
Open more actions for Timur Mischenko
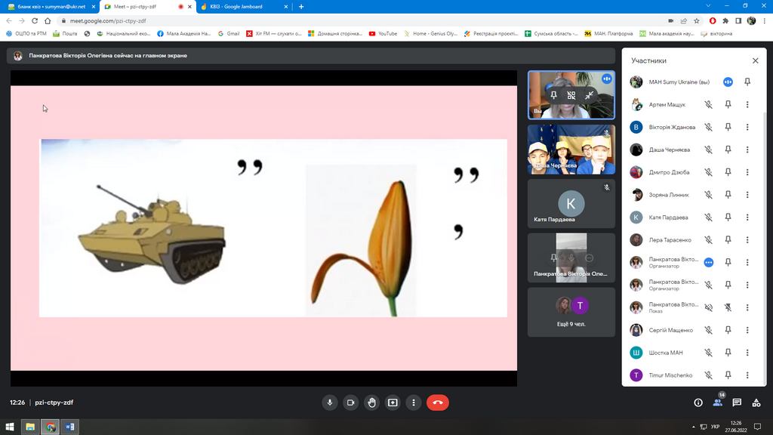pos(747,375)
